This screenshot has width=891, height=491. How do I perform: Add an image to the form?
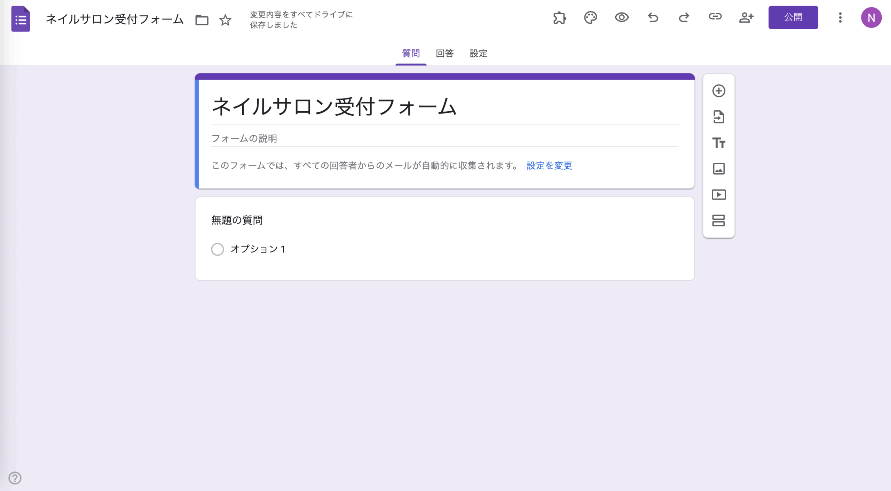(x=719, y=169)
